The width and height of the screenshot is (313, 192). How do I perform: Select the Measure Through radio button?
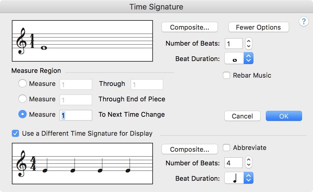click(x=23, y=84)
